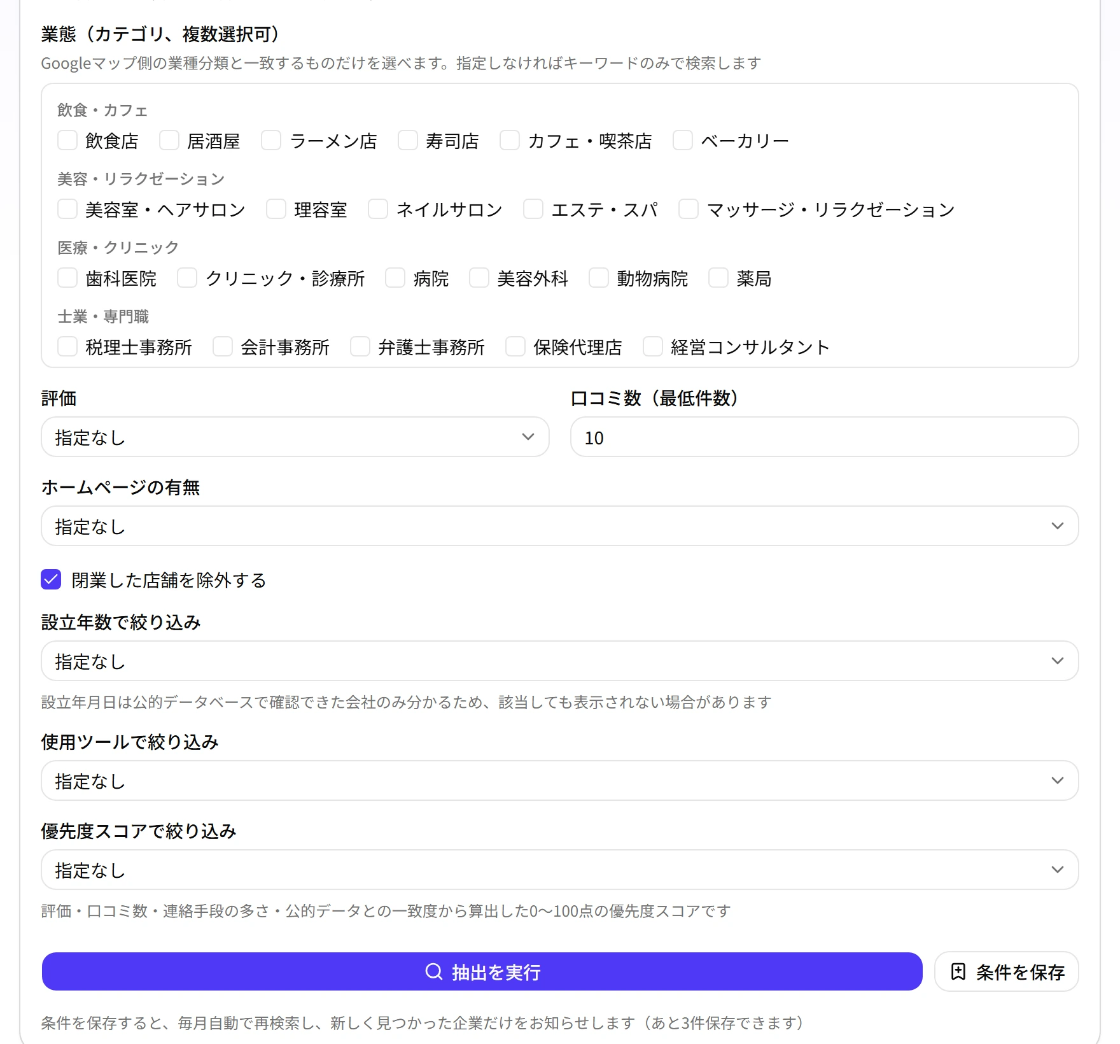Click the 医療・クリニック group heading
The width and height of the screenshot is (1120, 1044).
(118, 248)
